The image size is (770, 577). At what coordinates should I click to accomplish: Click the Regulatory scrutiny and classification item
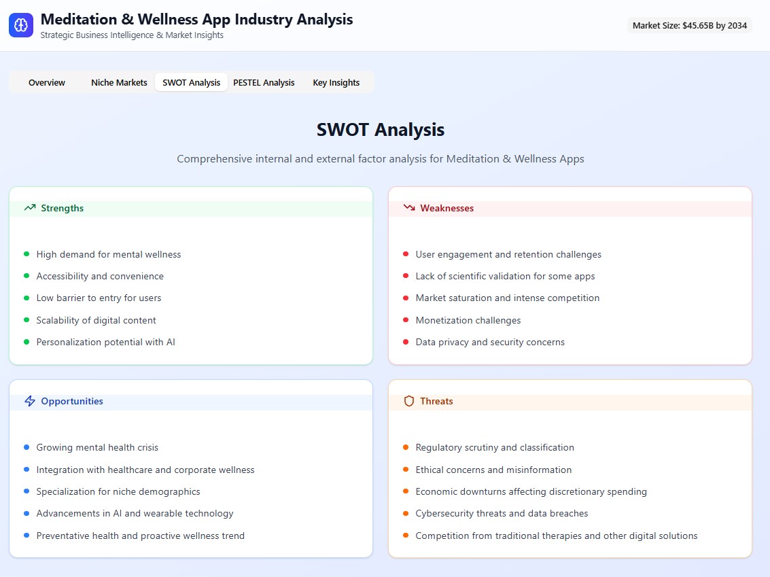[495, 447]
